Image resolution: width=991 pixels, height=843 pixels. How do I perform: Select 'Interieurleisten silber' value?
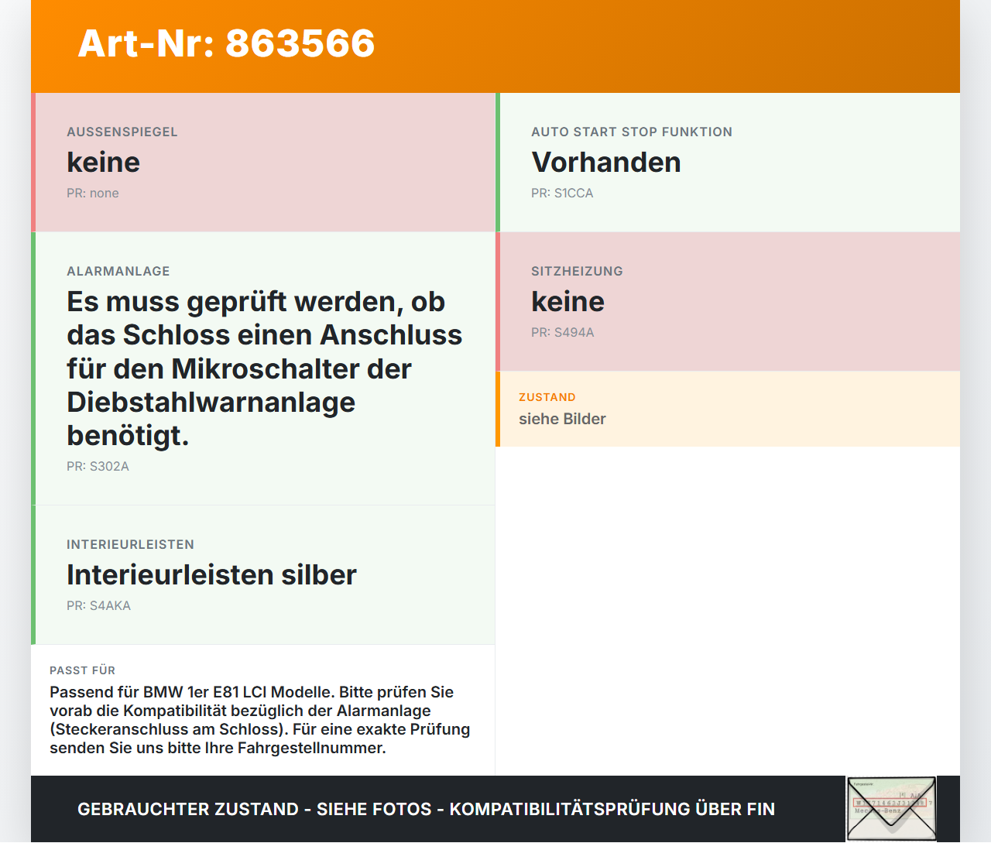point(211,575)
